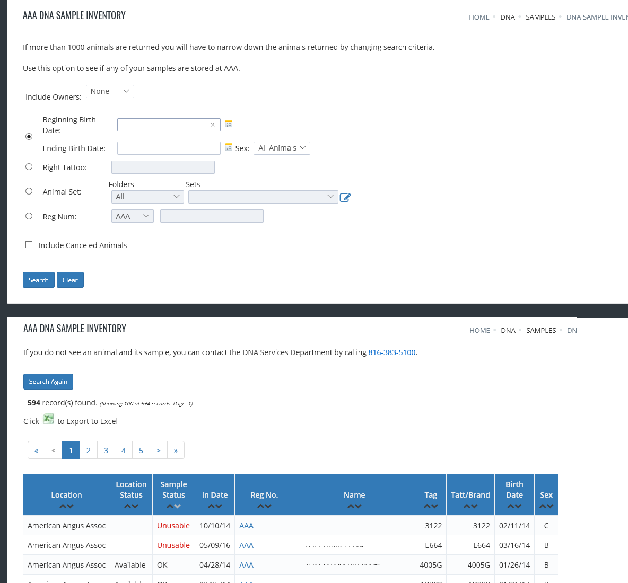Go to SAMPLES in results breadcrumb
628x583 pixels.
click(541, 331)
